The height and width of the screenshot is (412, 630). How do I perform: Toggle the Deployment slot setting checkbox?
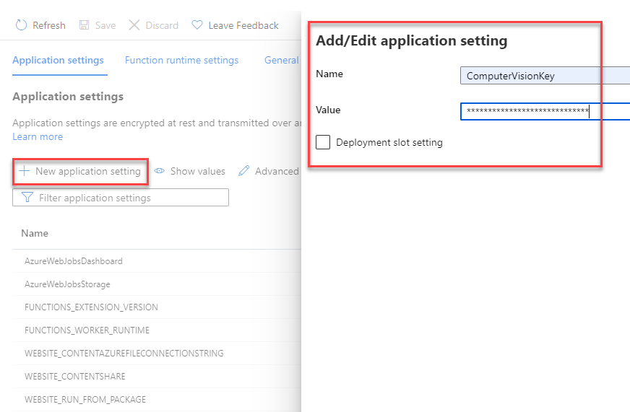[323, 142]
